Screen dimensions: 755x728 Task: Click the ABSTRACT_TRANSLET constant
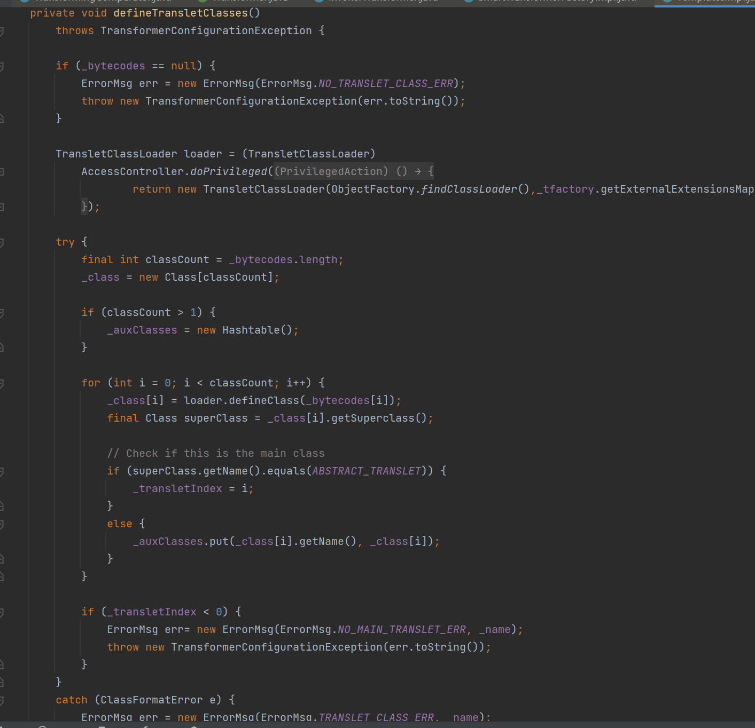[x=367, y=471]
